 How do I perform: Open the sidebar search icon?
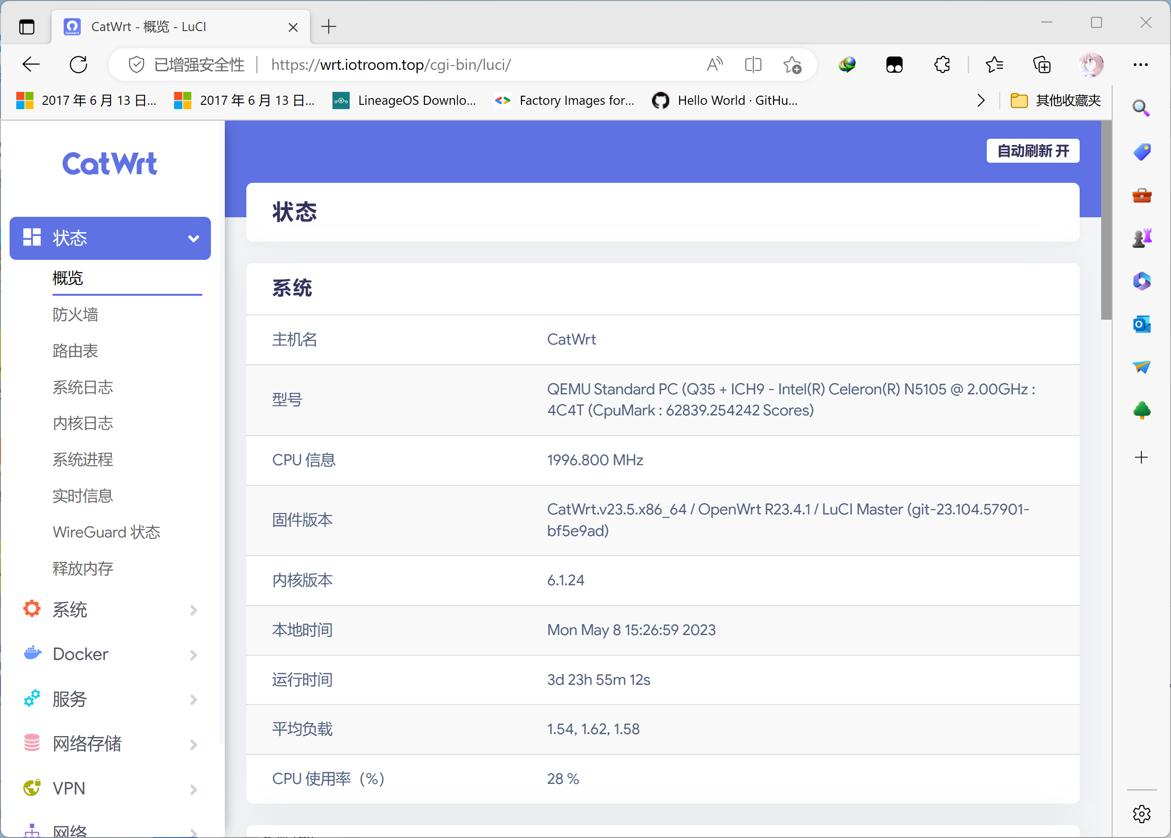pyautogui.click(x=1140, y=108)
